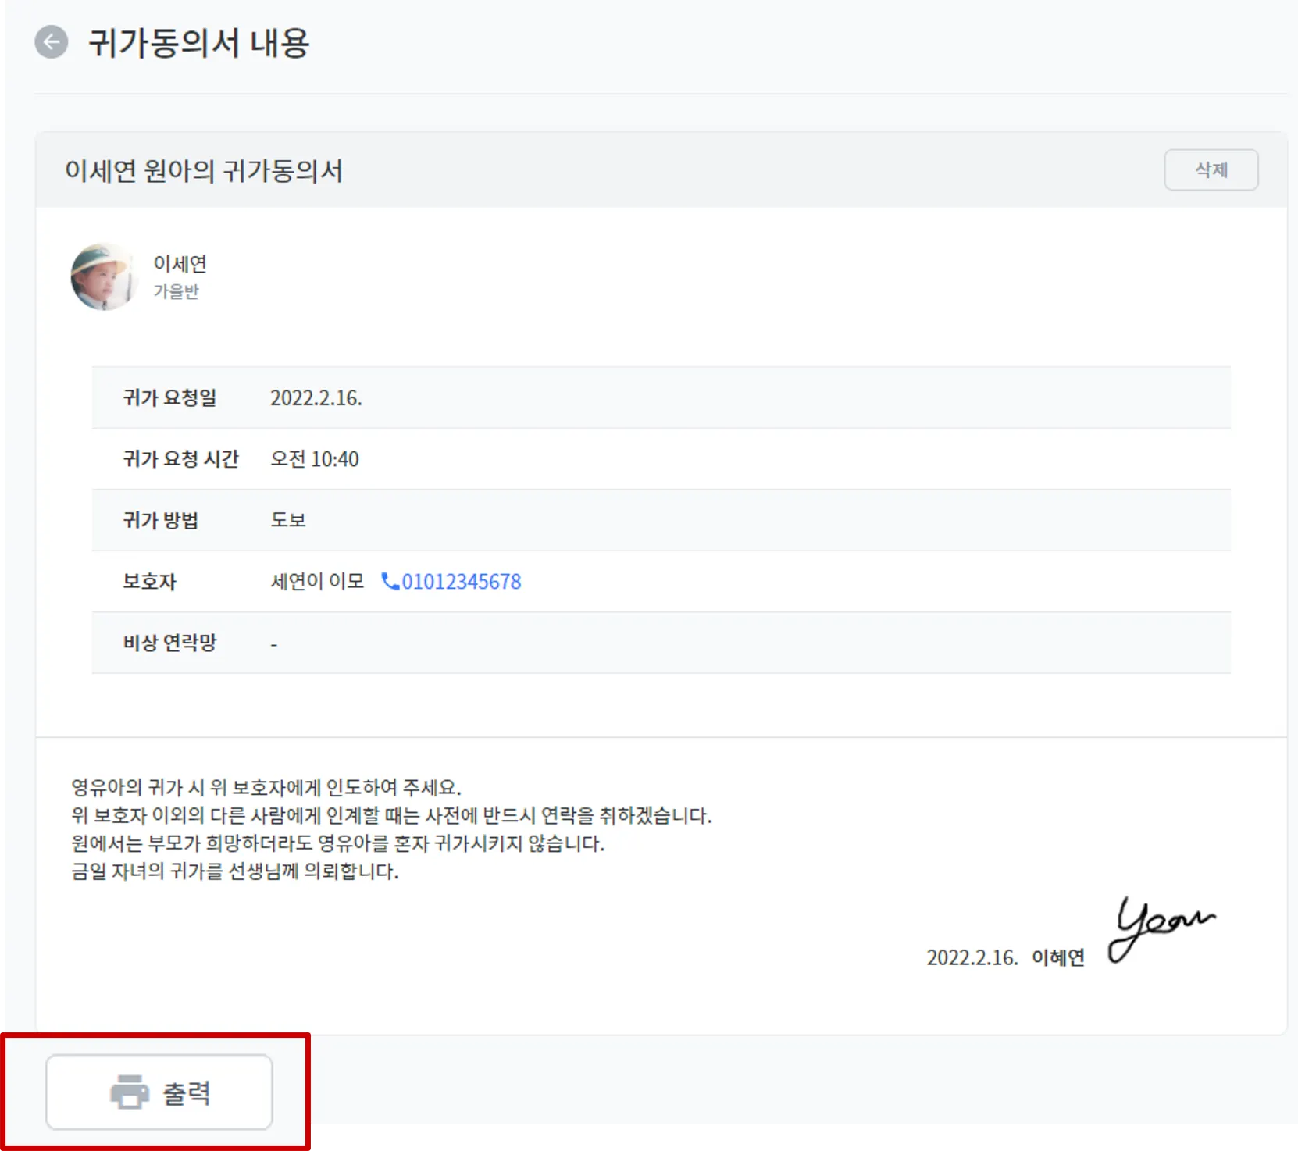Image resolution: width=1298 pixels, height=1151 pixels.
Task: Select the 귀가 요청 시간 label
Action: [180, 459]
